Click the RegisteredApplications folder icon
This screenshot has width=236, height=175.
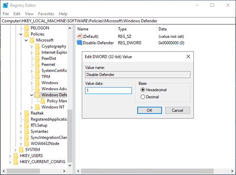(x=26, y=119)
